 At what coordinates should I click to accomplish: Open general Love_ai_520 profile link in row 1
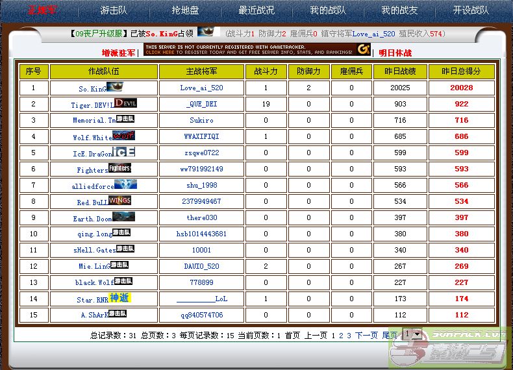pyautogui.click(x=201, y=88)
